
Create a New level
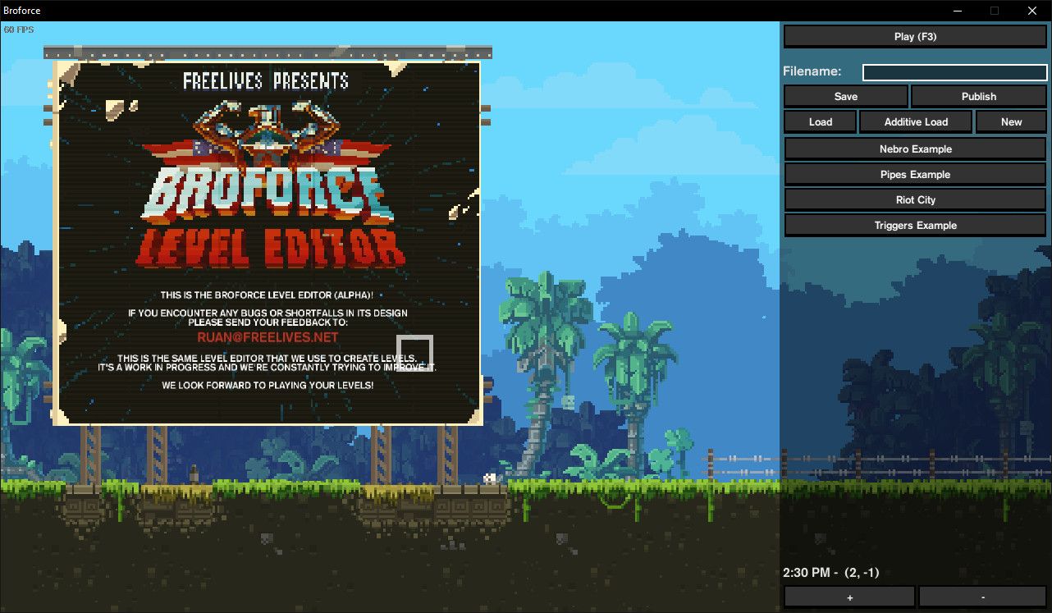(1011, 121)
